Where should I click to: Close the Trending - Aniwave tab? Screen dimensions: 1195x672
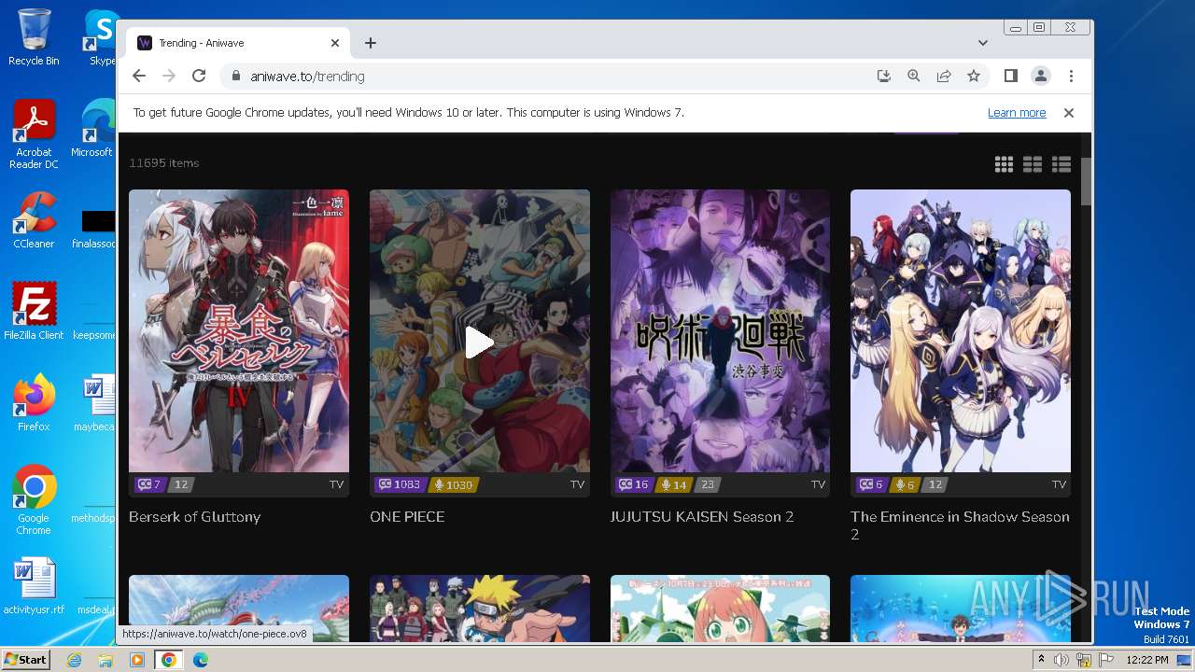(x=335, y=43)
